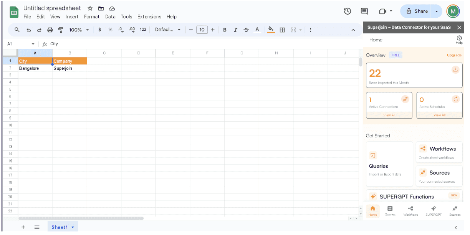Collapse the menus with the up chevron
470x235 pixels.
coord(353,30)
